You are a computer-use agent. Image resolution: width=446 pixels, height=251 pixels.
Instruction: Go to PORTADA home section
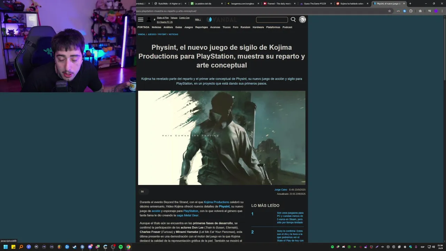click(143, 27)
